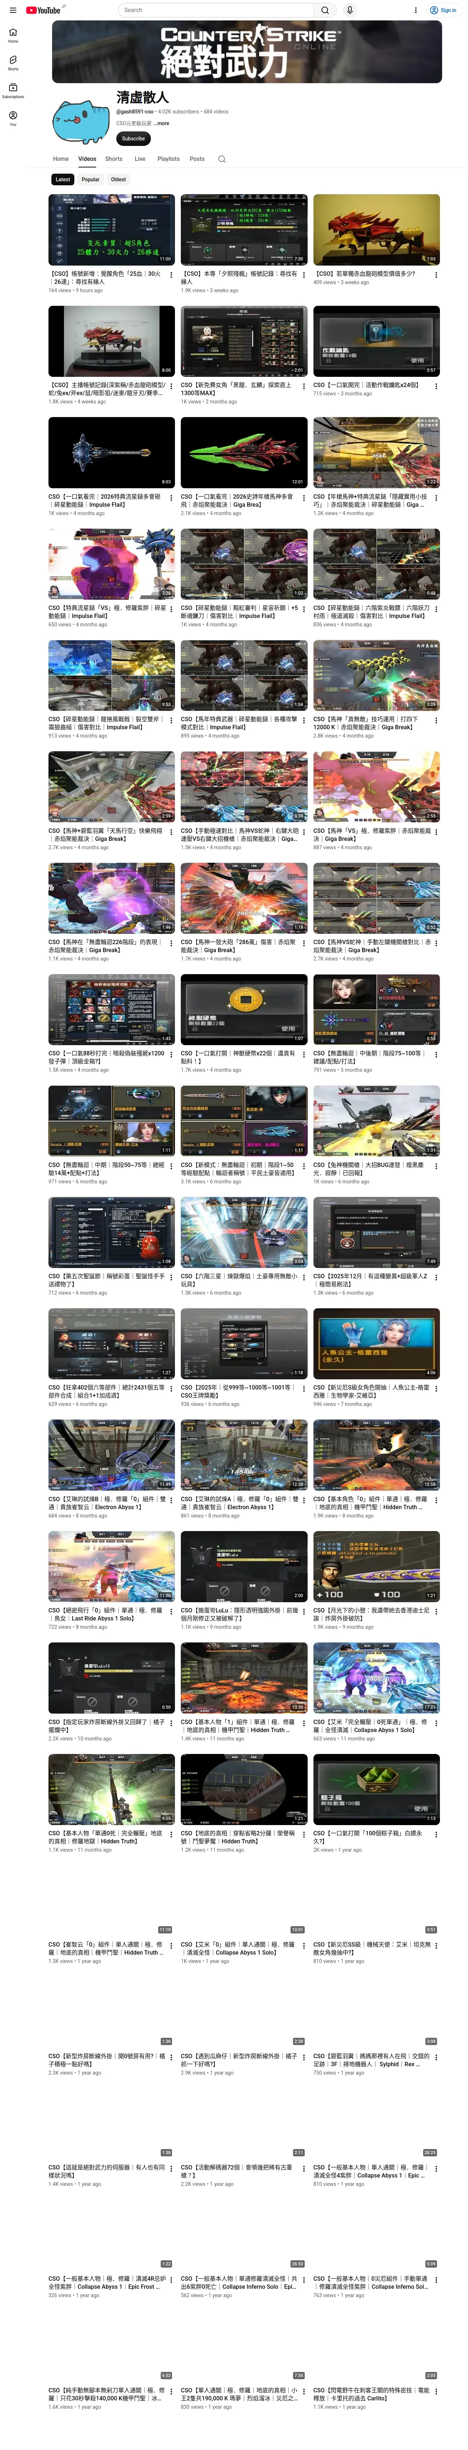Open the title 活動解碼器72個
The image size is (468, 2450).
[x=237, y=2171]
